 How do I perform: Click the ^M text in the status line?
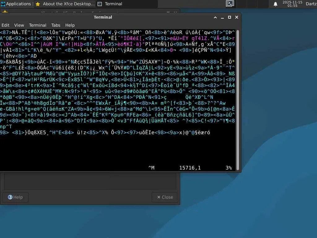tap(151, 168)
